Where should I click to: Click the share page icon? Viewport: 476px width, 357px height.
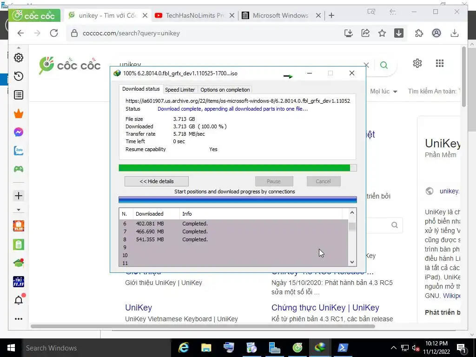coord(365,33)
